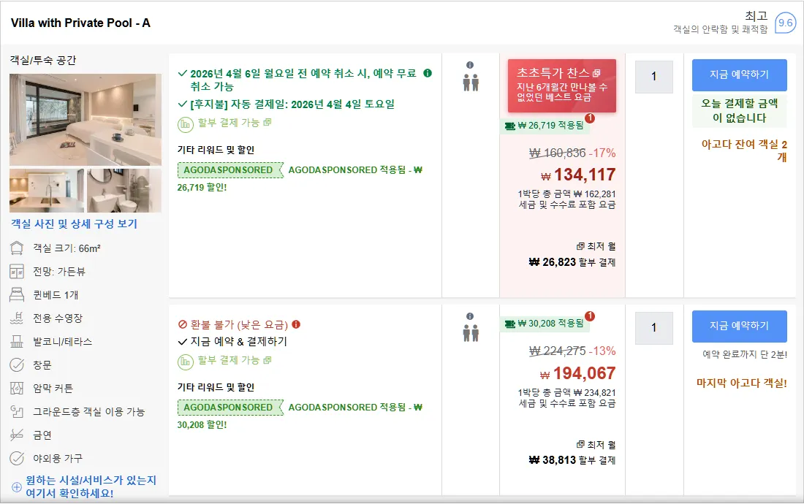Click the queen bed icon
The image size is (804, 504).
[17, 294]
